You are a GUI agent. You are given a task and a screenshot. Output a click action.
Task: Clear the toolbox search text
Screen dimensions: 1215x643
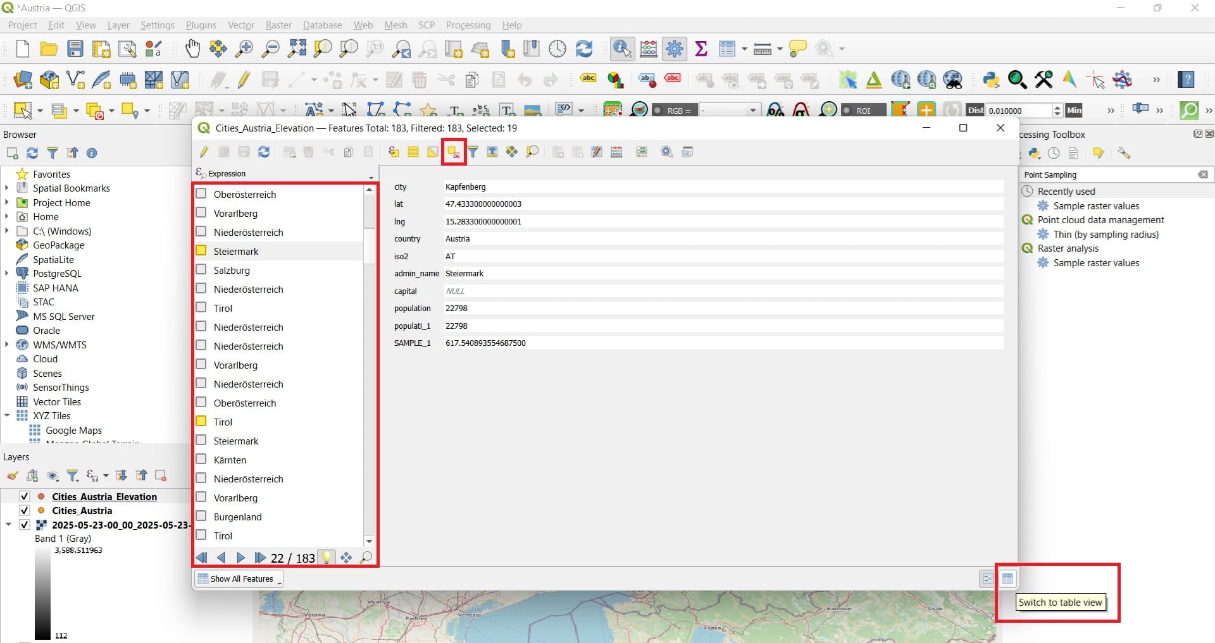click(x=1203, y=175)
